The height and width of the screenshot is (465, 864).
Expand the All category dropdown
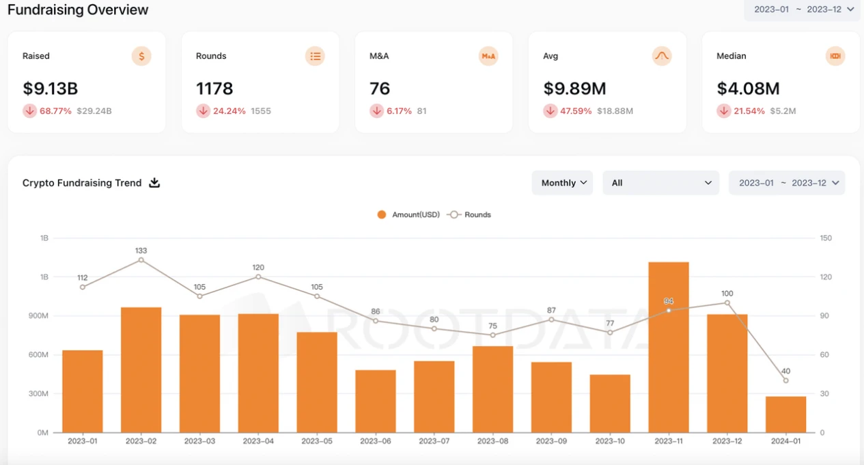(660, 183)
